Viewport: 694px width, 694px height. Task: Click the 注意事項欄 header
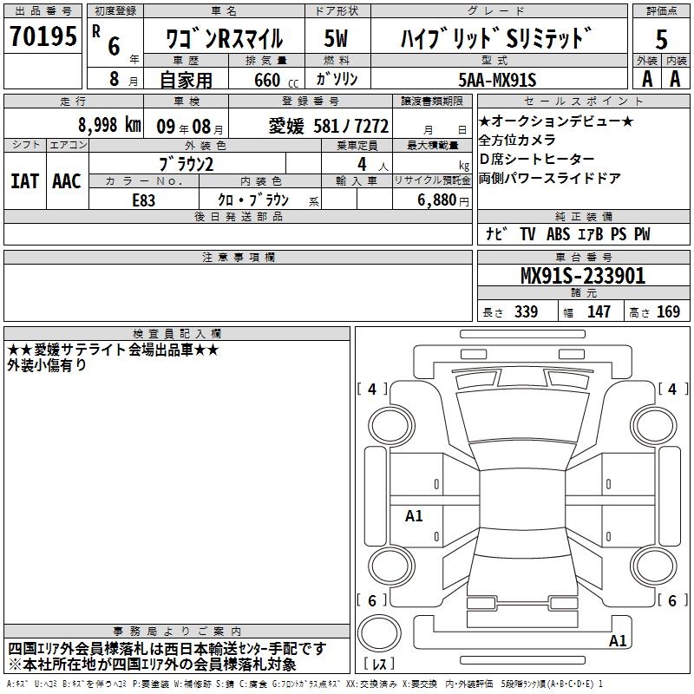tap(238, 257)
